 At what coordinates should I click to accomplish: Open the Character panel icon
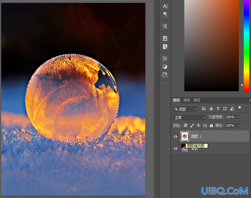(x=165, y=6)
